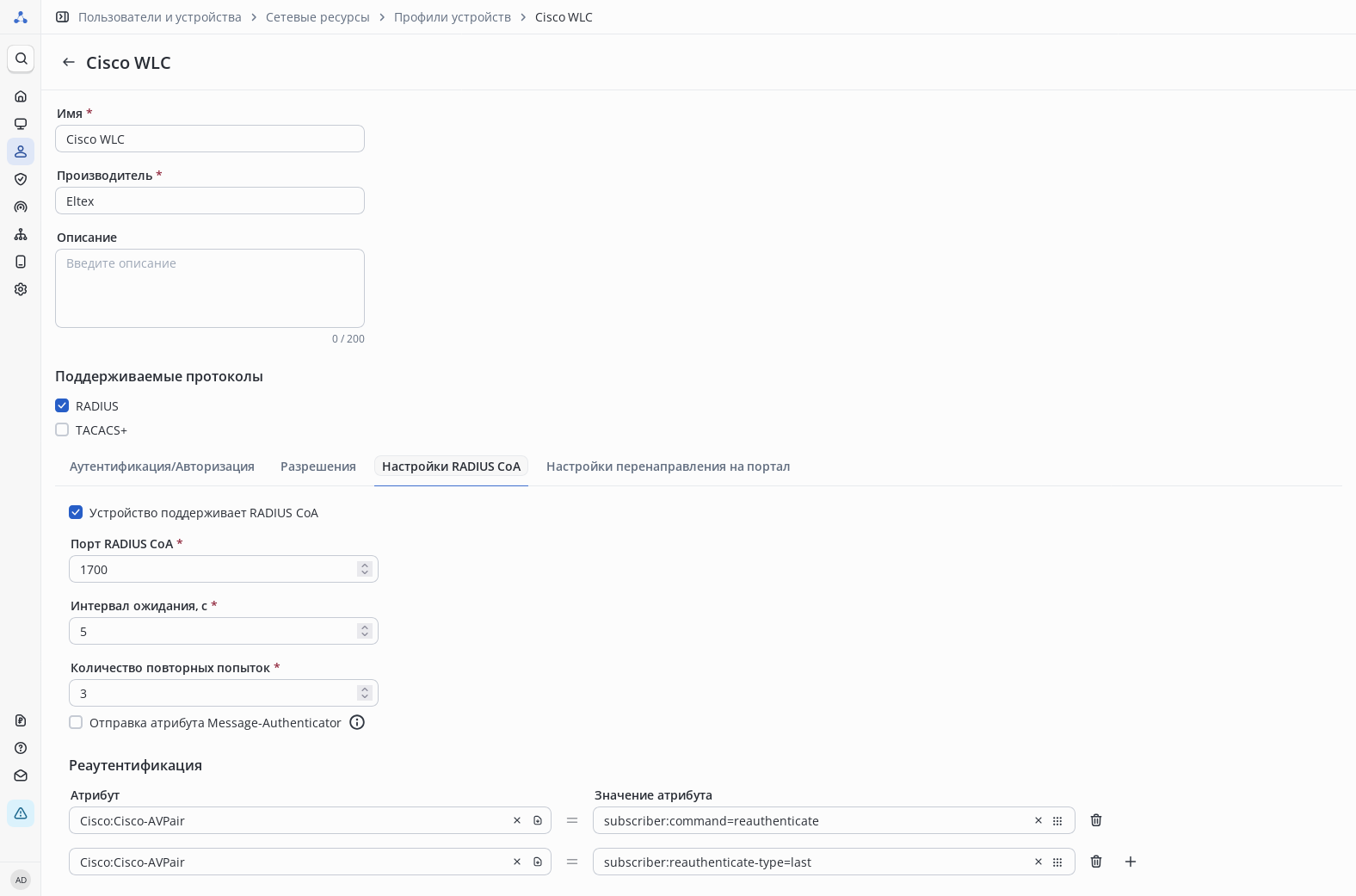The image size is (1356, 896).
Task: Open the device icon in sidebar
Action: tap(21, 262)
